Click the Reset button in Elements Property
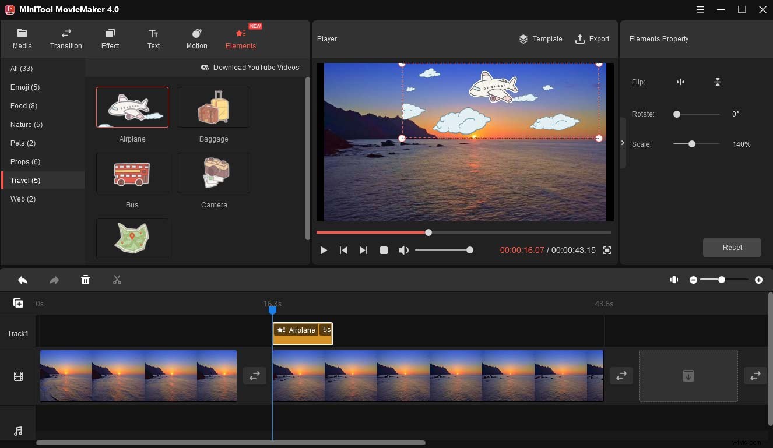Viewport: 773px width, 448px height. (732, 248)
